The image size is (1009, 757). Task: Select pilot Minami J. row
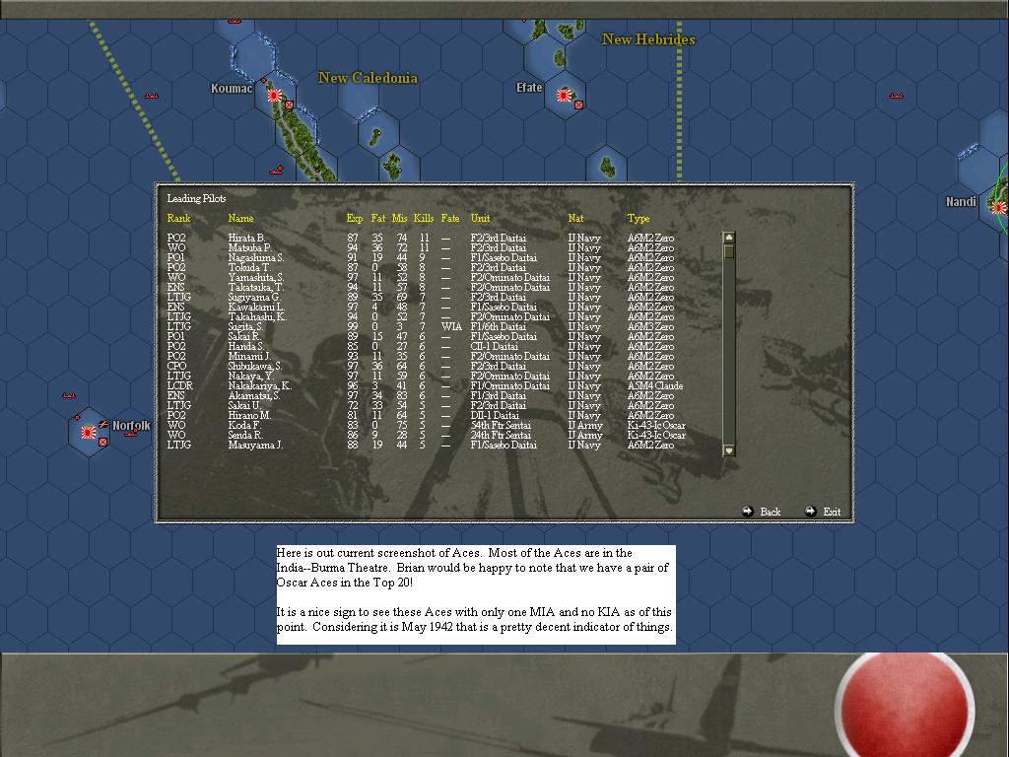(421, 356)
